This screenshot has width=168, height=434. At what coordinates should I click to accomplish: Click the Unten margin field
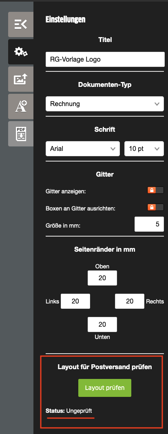point(102,324)
